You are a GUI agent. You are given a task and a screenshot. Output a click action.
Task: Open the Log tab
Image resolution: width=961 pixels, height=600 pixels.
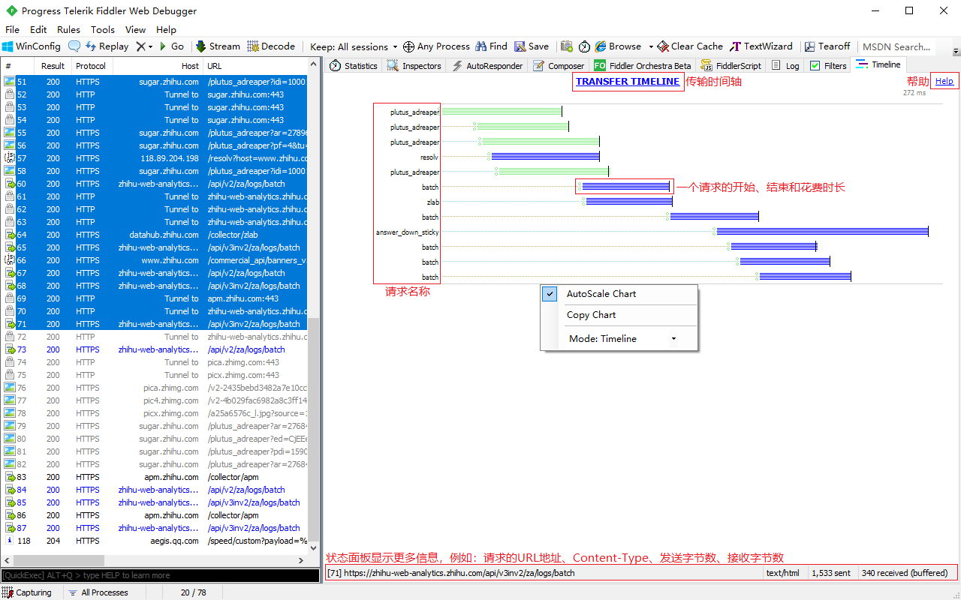pyautogui.click(x=785, y=66)
